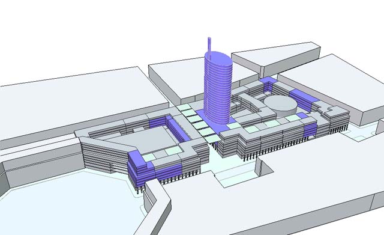Select the small purple roof near wedge building

[x=268, y=80]
